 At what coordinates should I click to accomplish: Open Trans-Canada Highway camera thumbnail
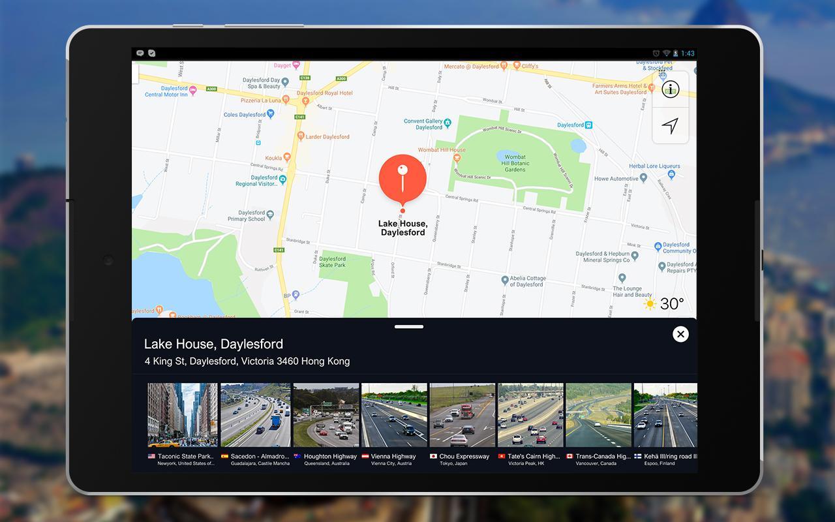(x=598, y=415)
